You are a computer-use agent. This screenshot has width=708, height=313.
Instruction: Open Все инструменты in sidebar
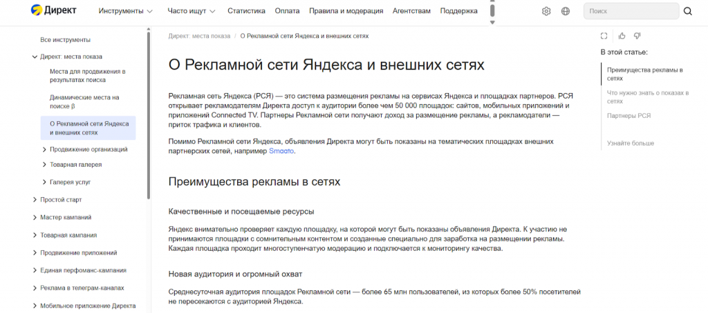click(x=66, y=39)
